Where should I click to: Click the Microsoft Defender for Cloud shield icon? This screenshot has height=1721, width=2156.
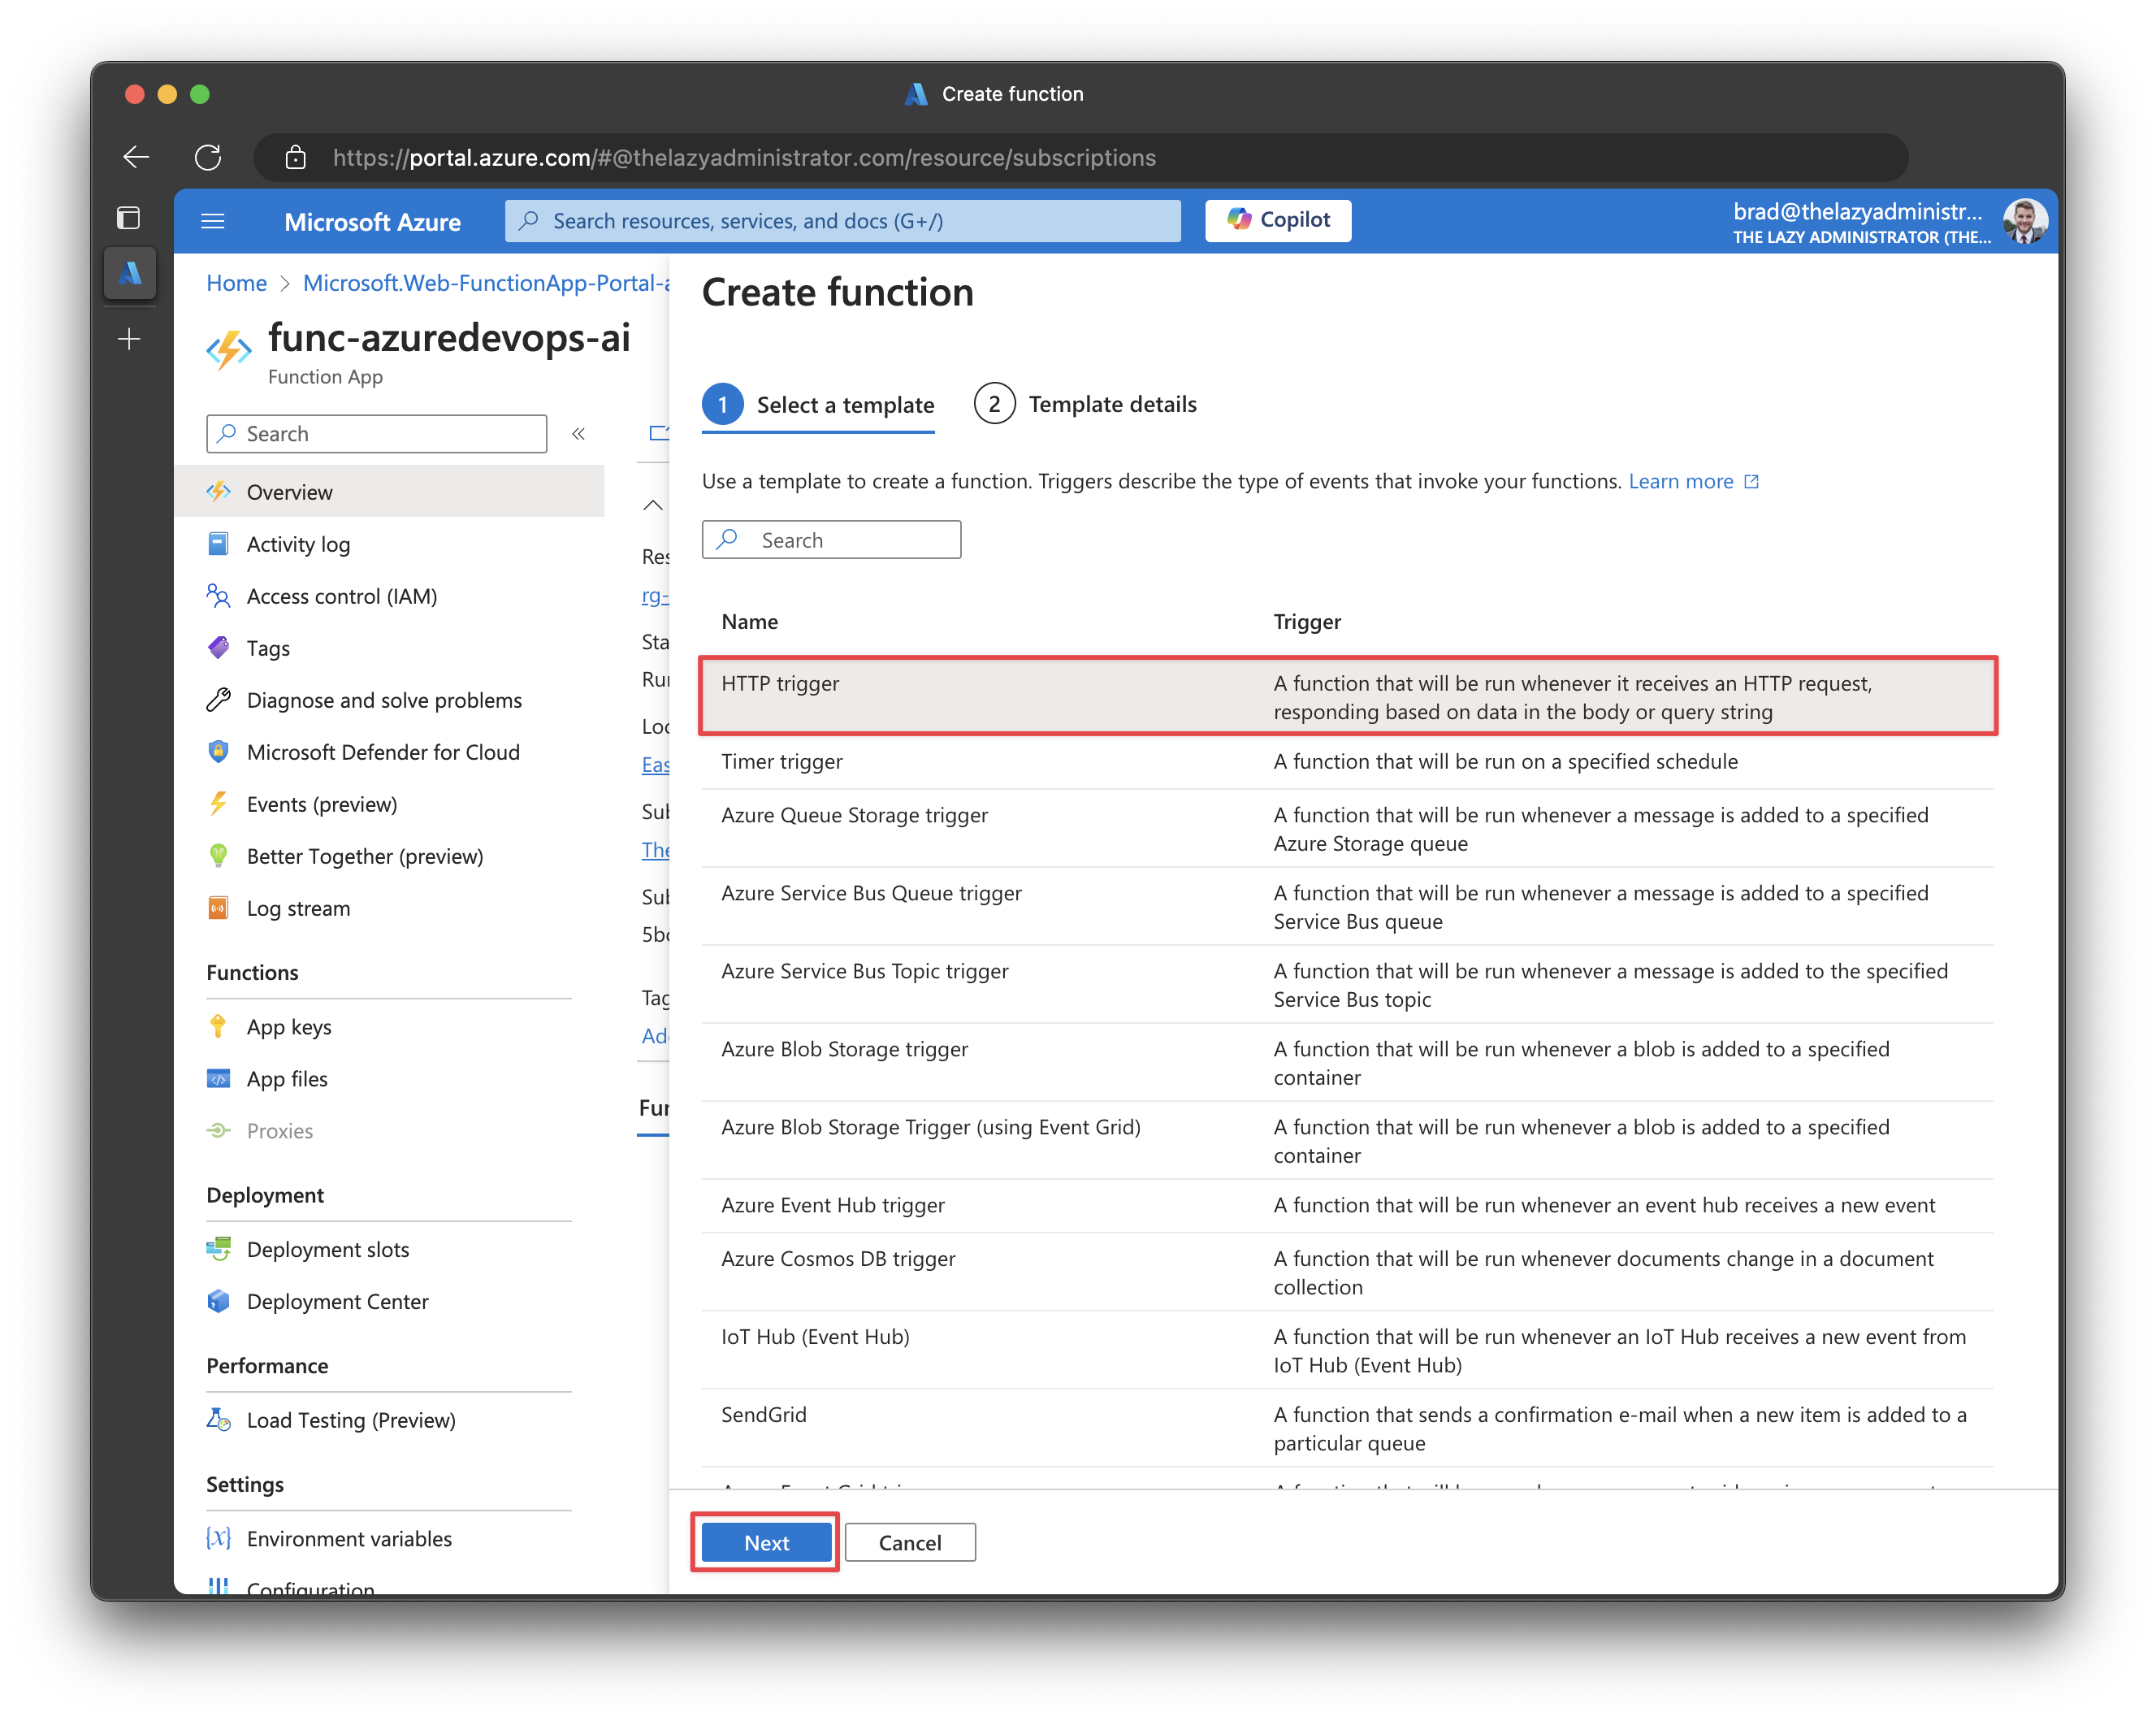[x=218, y=752]
